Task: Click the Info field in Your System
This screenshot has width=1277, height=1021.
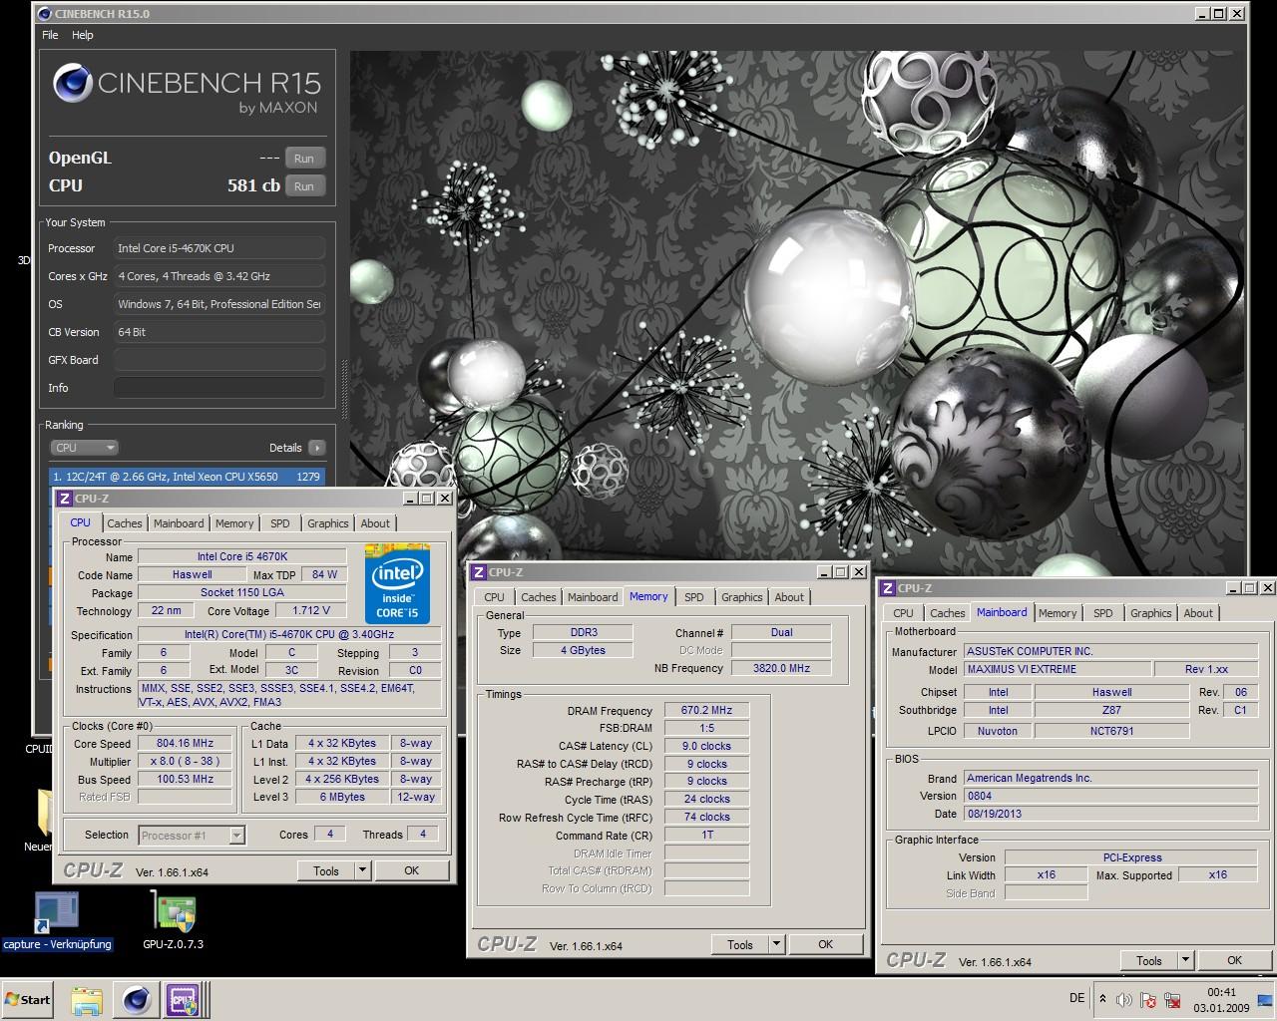Action: pyautogui.click(x=219, y=388)
